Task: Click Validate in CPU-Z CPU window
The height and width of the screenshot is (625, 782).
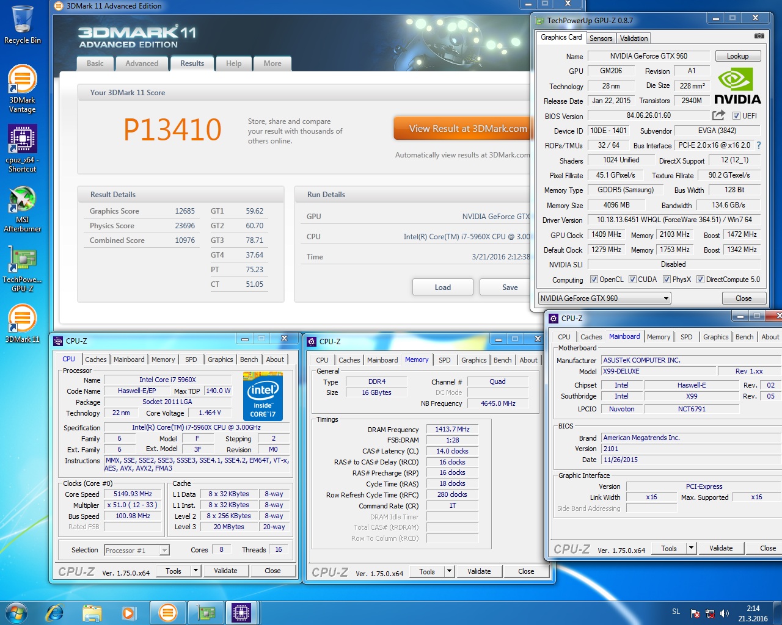Action: click(x=225, y=571)
